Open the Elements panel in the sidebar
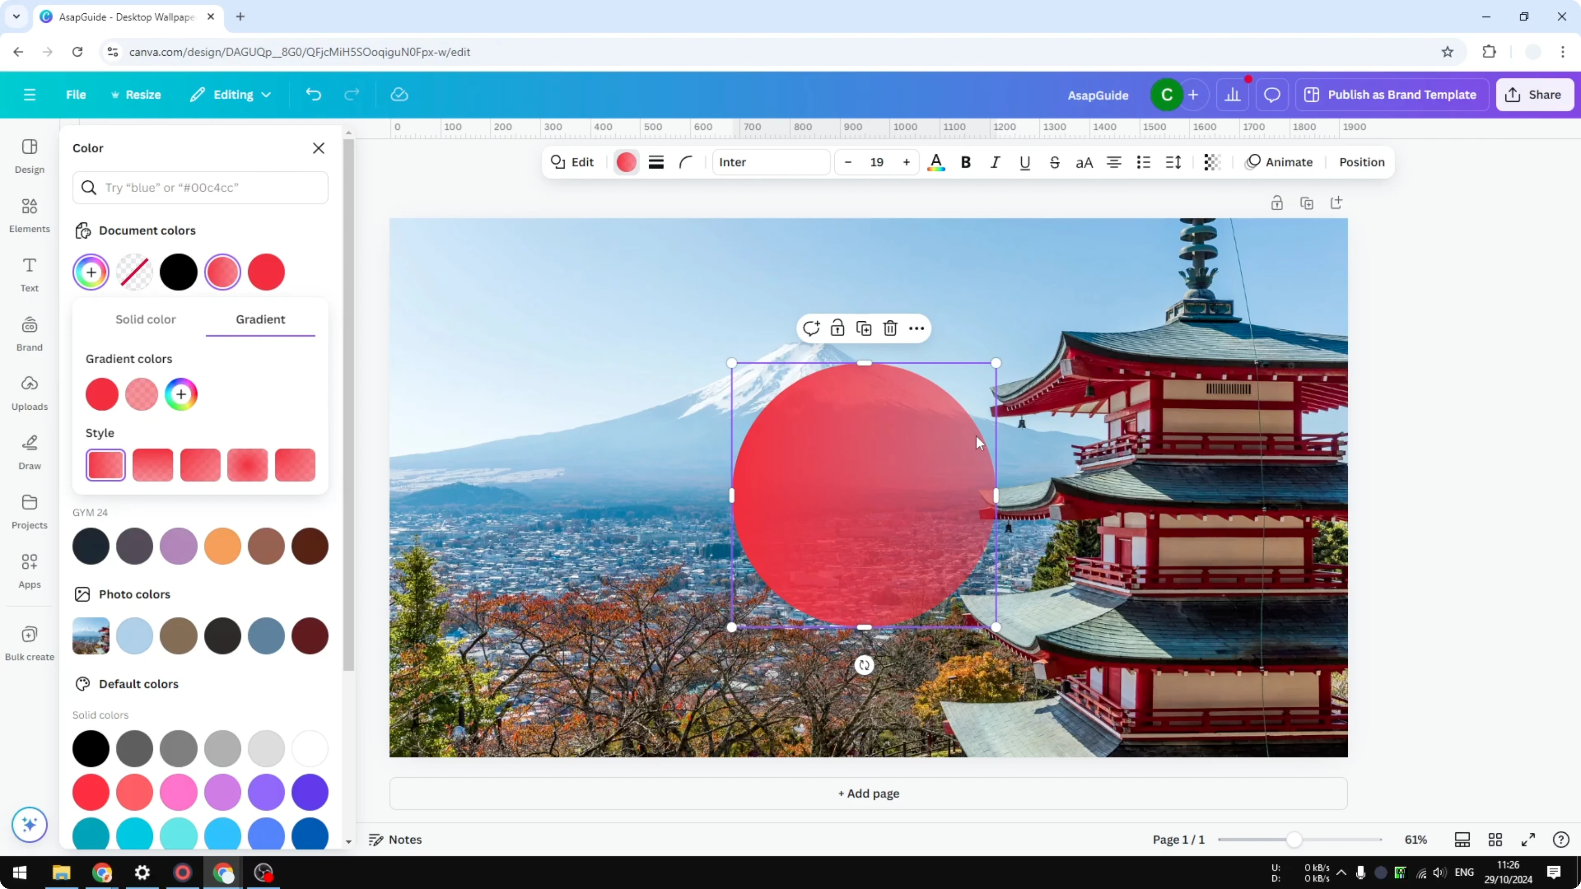This screenshot has width=1581, height=889. [29, 215]
